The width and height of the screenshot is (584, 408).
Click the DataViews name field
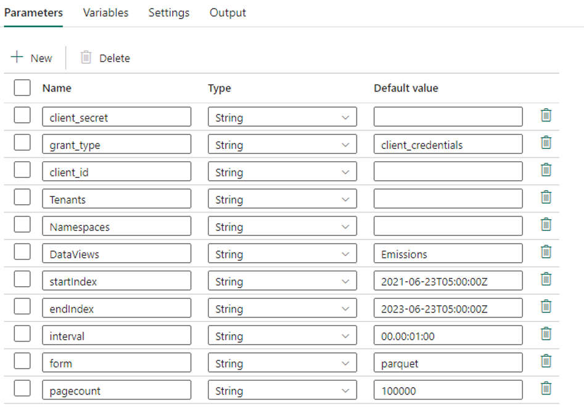(x=117, y=254)
